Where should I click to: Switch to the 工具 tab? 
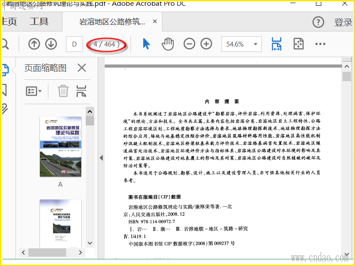click(39, 22)
